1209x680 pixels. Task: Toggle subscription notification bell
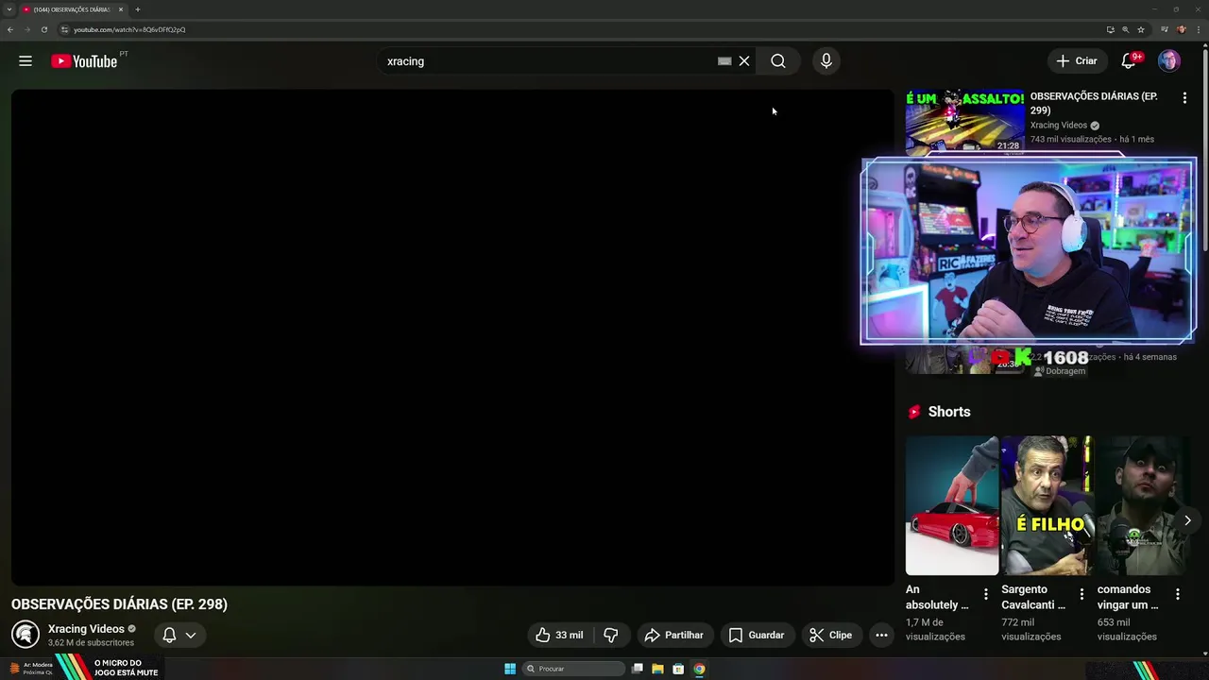click(179, 636)
